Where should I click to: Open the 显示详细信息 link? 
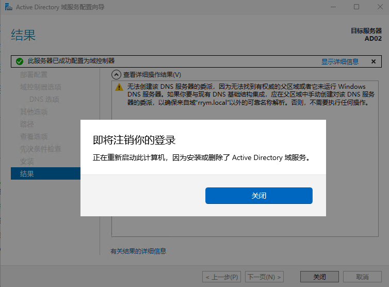pos(339,61)
